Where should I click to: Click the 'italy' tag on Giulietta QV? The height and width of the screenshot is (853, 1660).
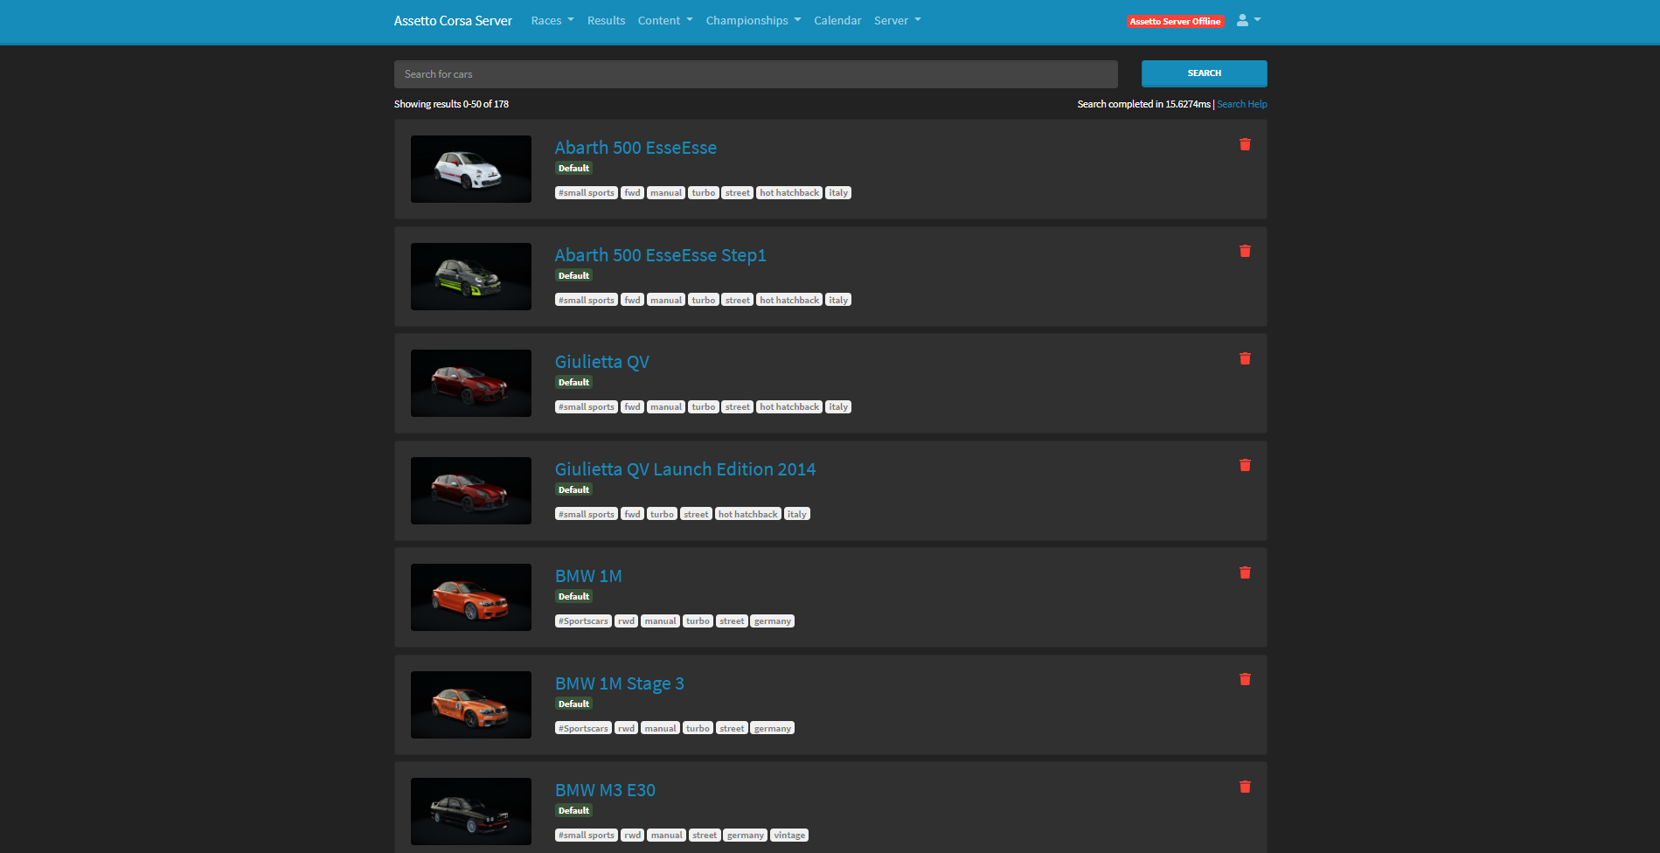838,407
